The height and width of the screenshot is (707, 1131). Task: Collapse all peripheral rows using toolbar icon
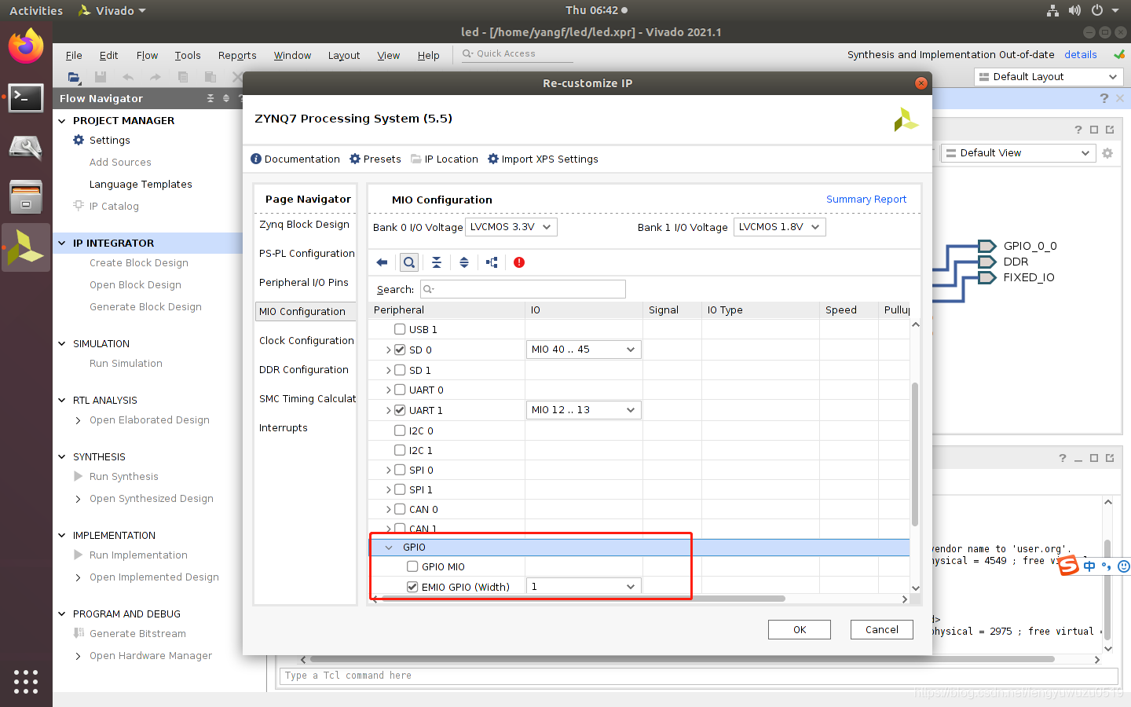(437, 262)
